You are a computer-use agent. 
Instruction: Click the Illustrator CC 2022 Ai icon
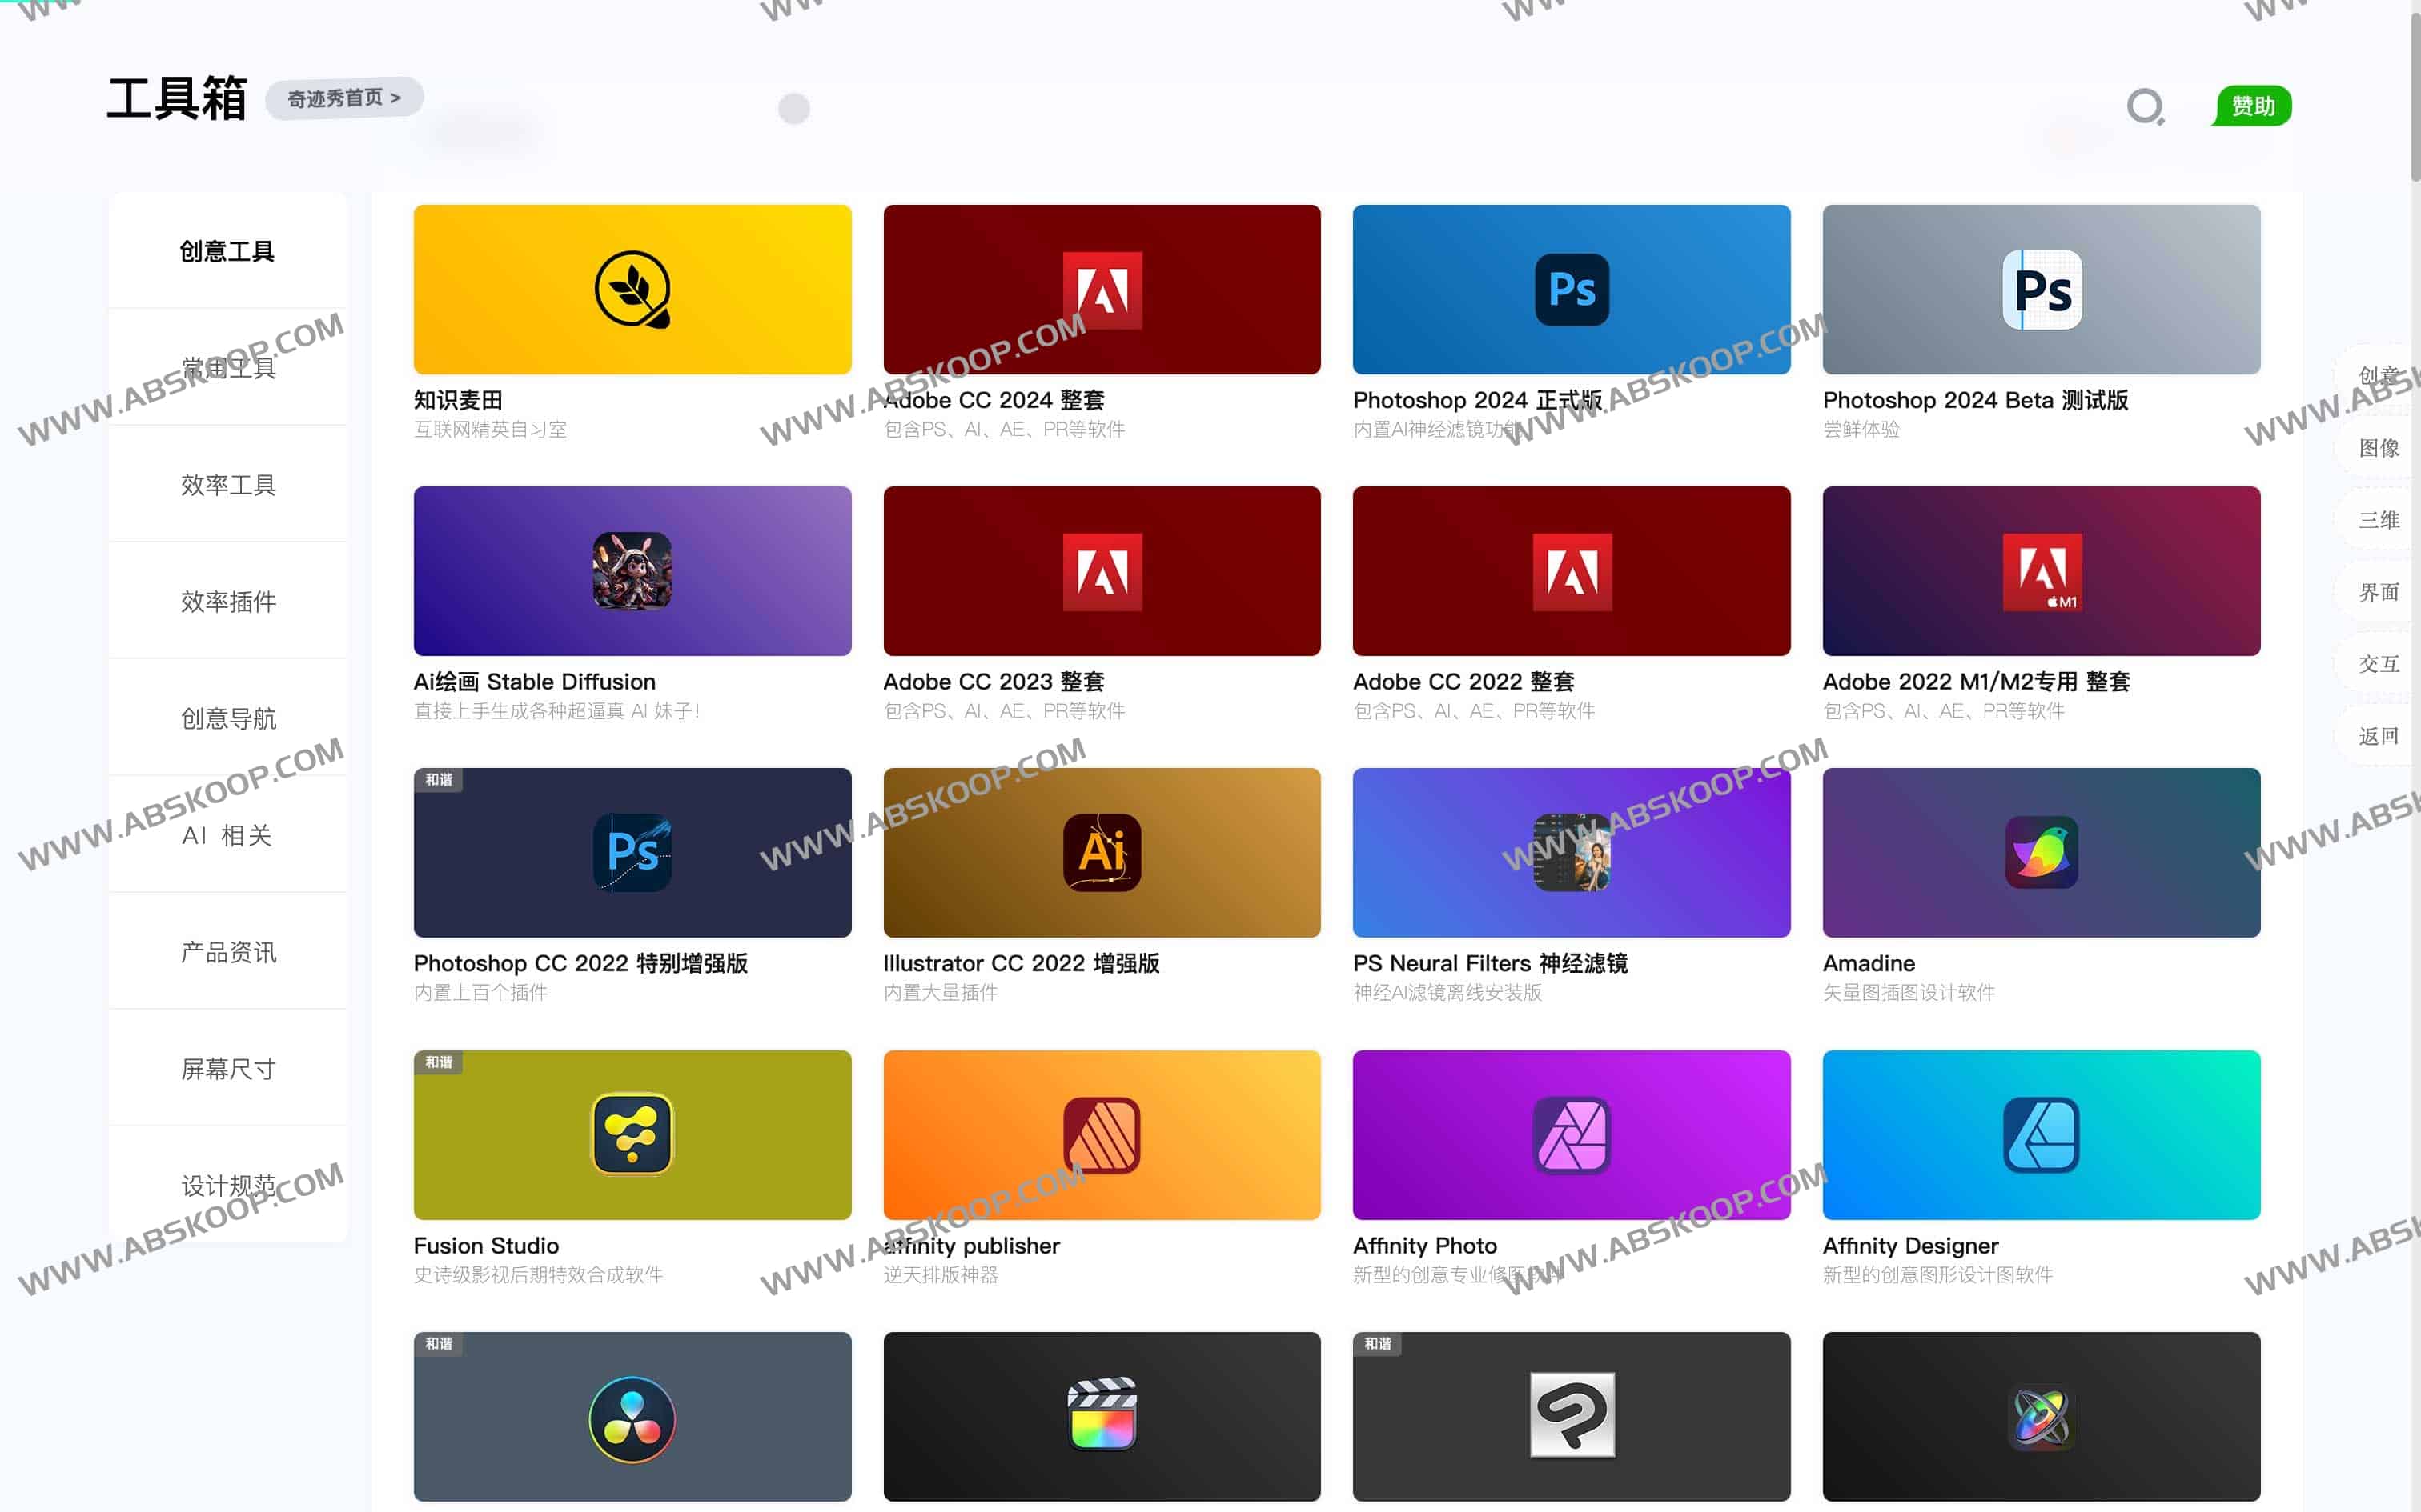coord(1102,852)
